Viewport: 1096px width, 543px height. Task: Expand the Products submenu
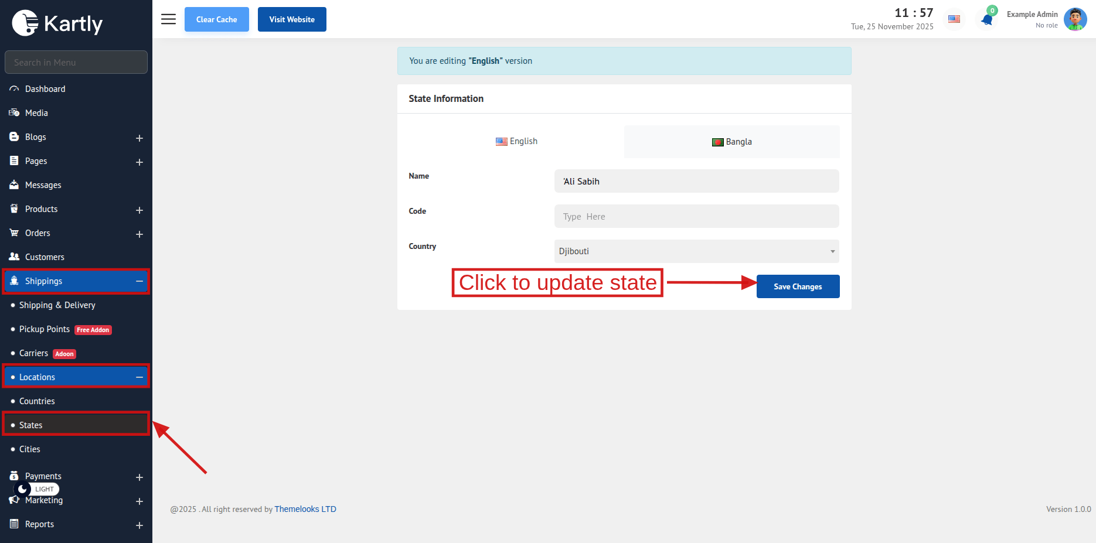click(x=139, y=210)
